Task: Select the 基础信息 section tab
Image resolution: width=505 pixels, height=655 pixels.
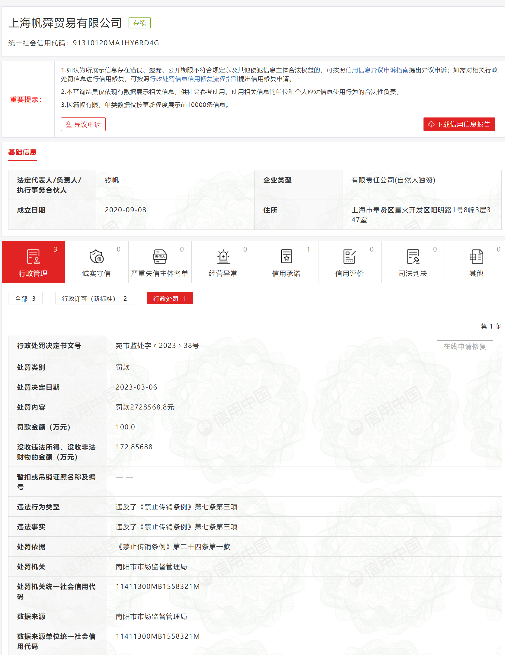Action: (22, 153)
